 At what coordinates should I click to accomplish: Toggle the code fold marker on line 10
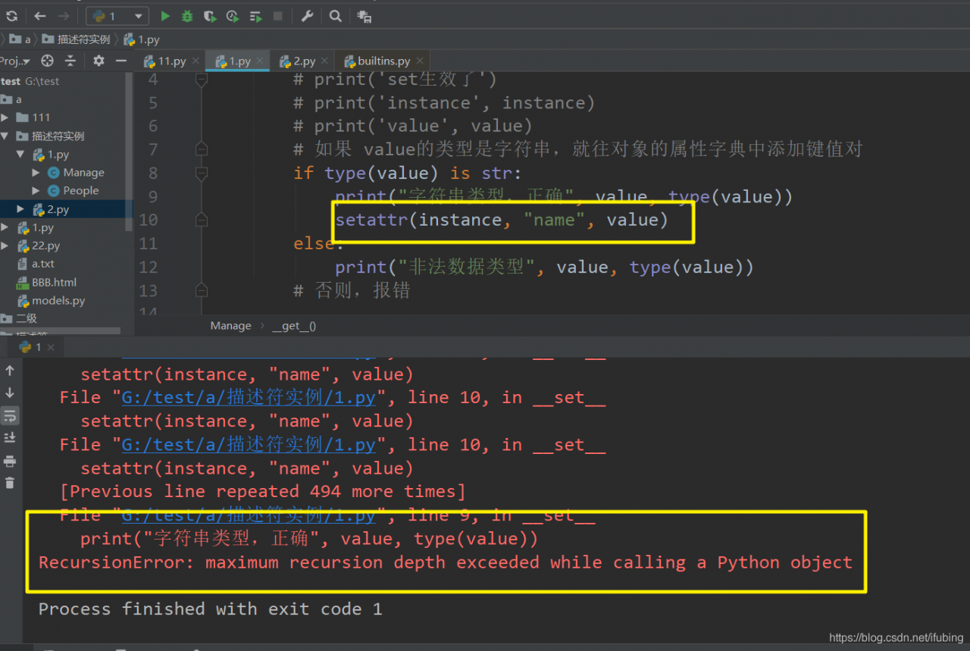(x=201, y=220)
